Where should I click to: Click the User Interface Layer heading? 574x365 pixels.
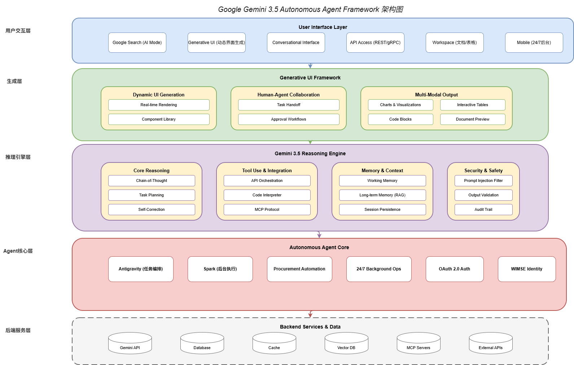point(323,27)
